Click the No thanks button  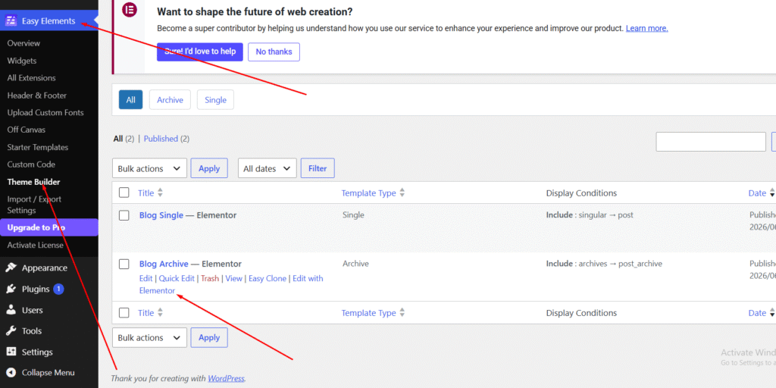click(274, 52)
